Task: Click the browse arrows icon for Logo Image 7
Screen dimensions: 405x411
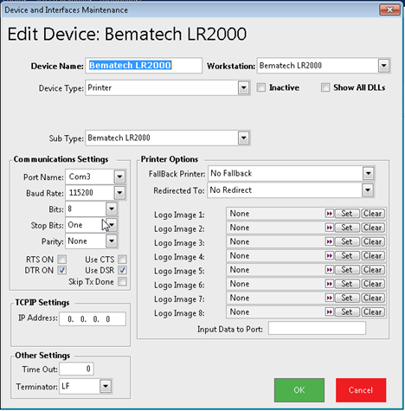Action: click(x=329, y=298)
